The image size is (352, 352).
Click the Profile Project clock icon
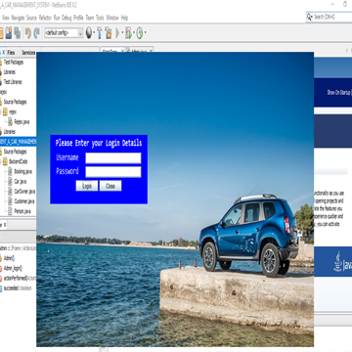(x=140, y=33)
